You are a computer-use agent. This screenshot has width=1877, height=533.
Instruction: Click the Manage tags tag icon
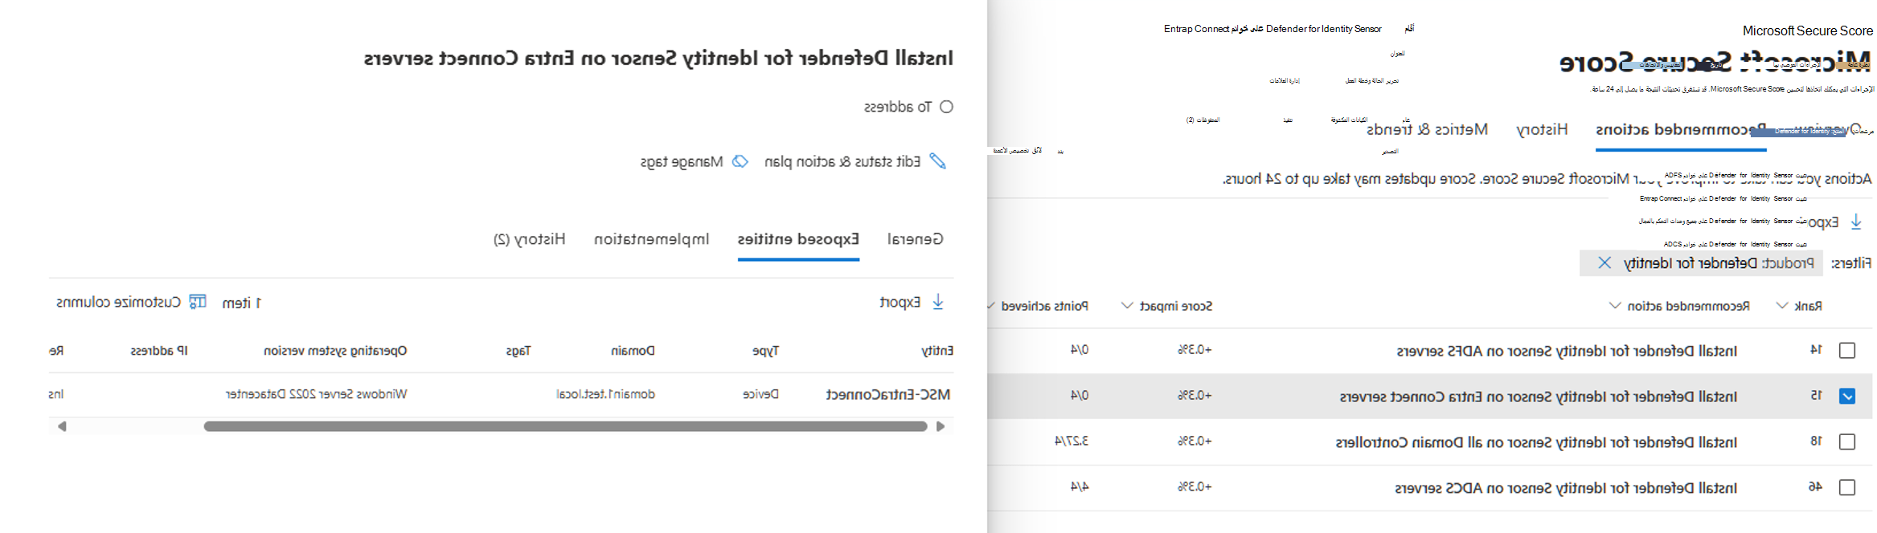(x=740, y=161)
